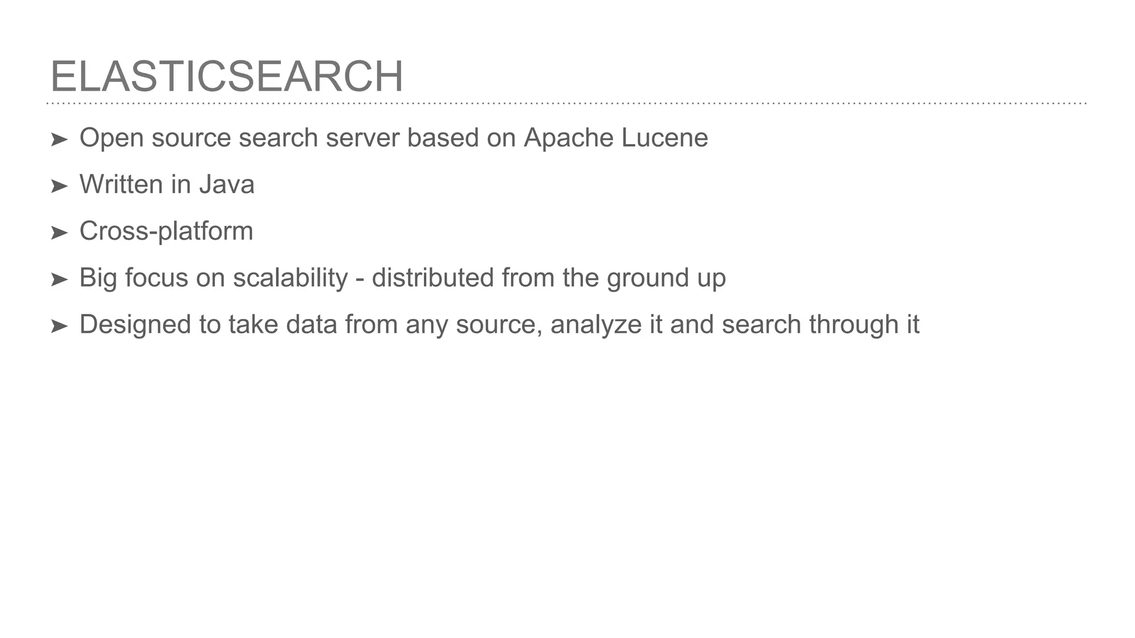This screenshot has height=638, width=1135.
Task: Click the bullet arrow before Designed to take
Action: tap(59, 327)
